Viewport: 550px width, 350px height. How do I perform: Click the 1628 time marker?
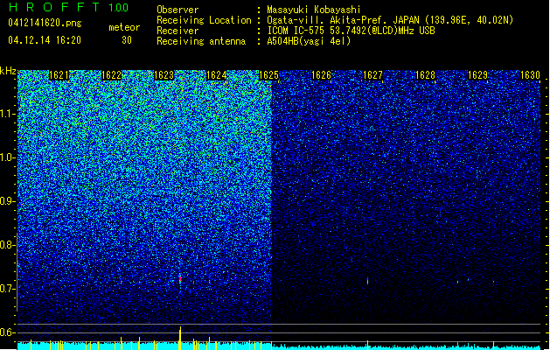click(x=425, y=75)
